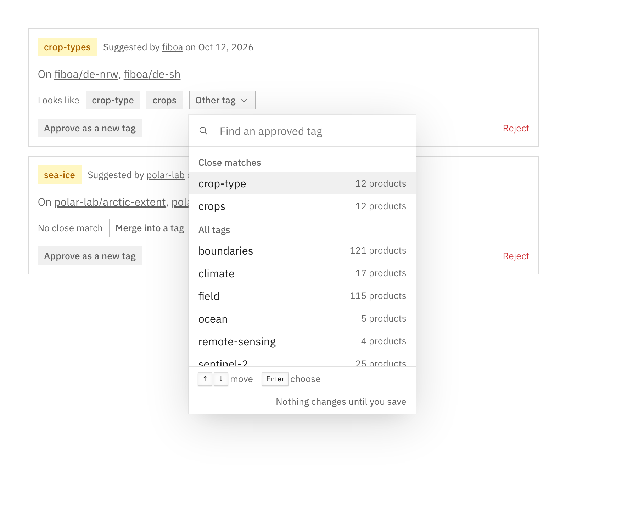Image resolution: width=638 pixels, height=510 pixels.
Task: Click the Enter key hint
Action: pyautogui.click(x=275, y=379)
